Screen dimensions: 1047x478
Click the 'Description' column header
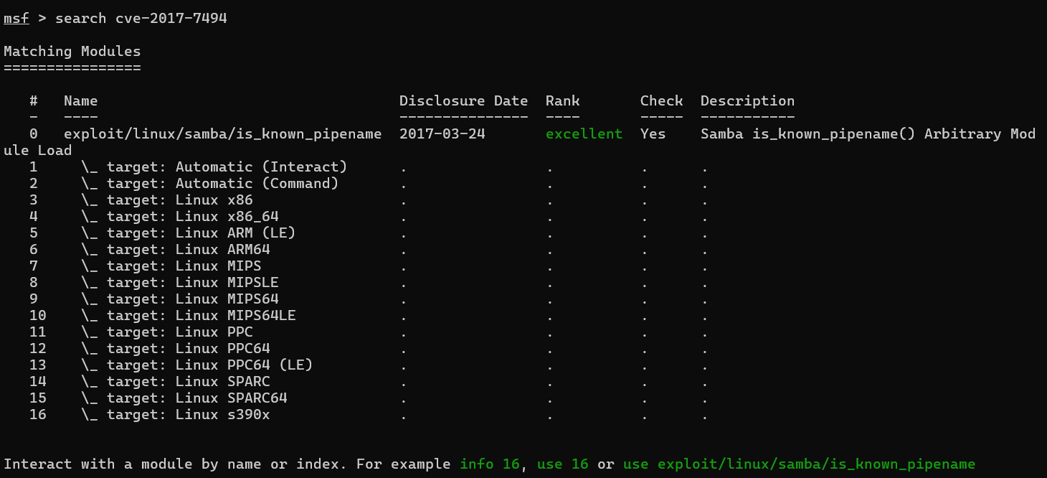click(748, 100)
